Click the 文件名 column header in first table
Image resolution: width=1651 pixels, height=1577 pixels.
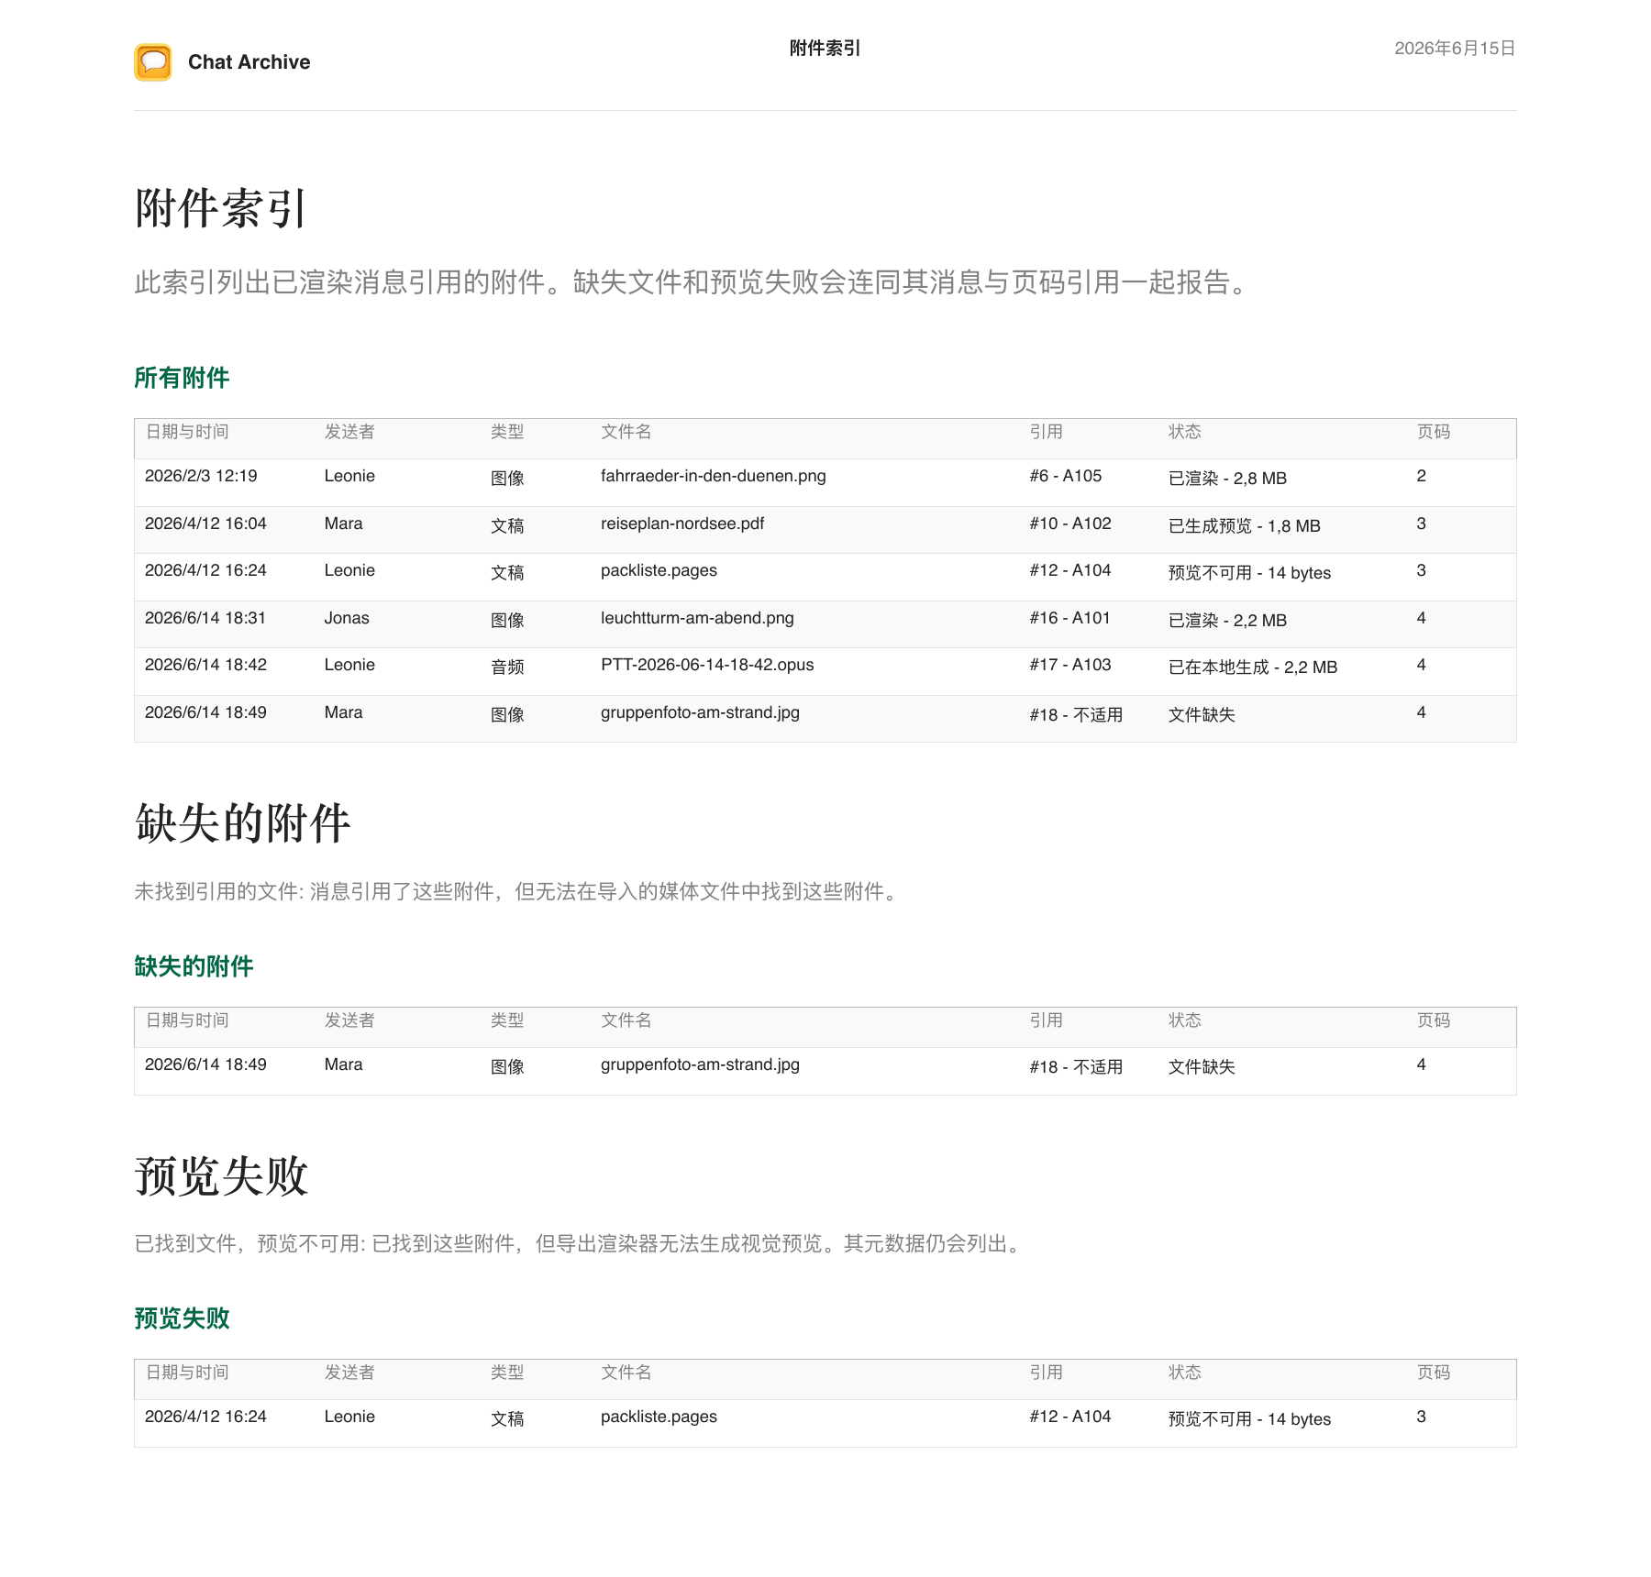tap(626, 432)
